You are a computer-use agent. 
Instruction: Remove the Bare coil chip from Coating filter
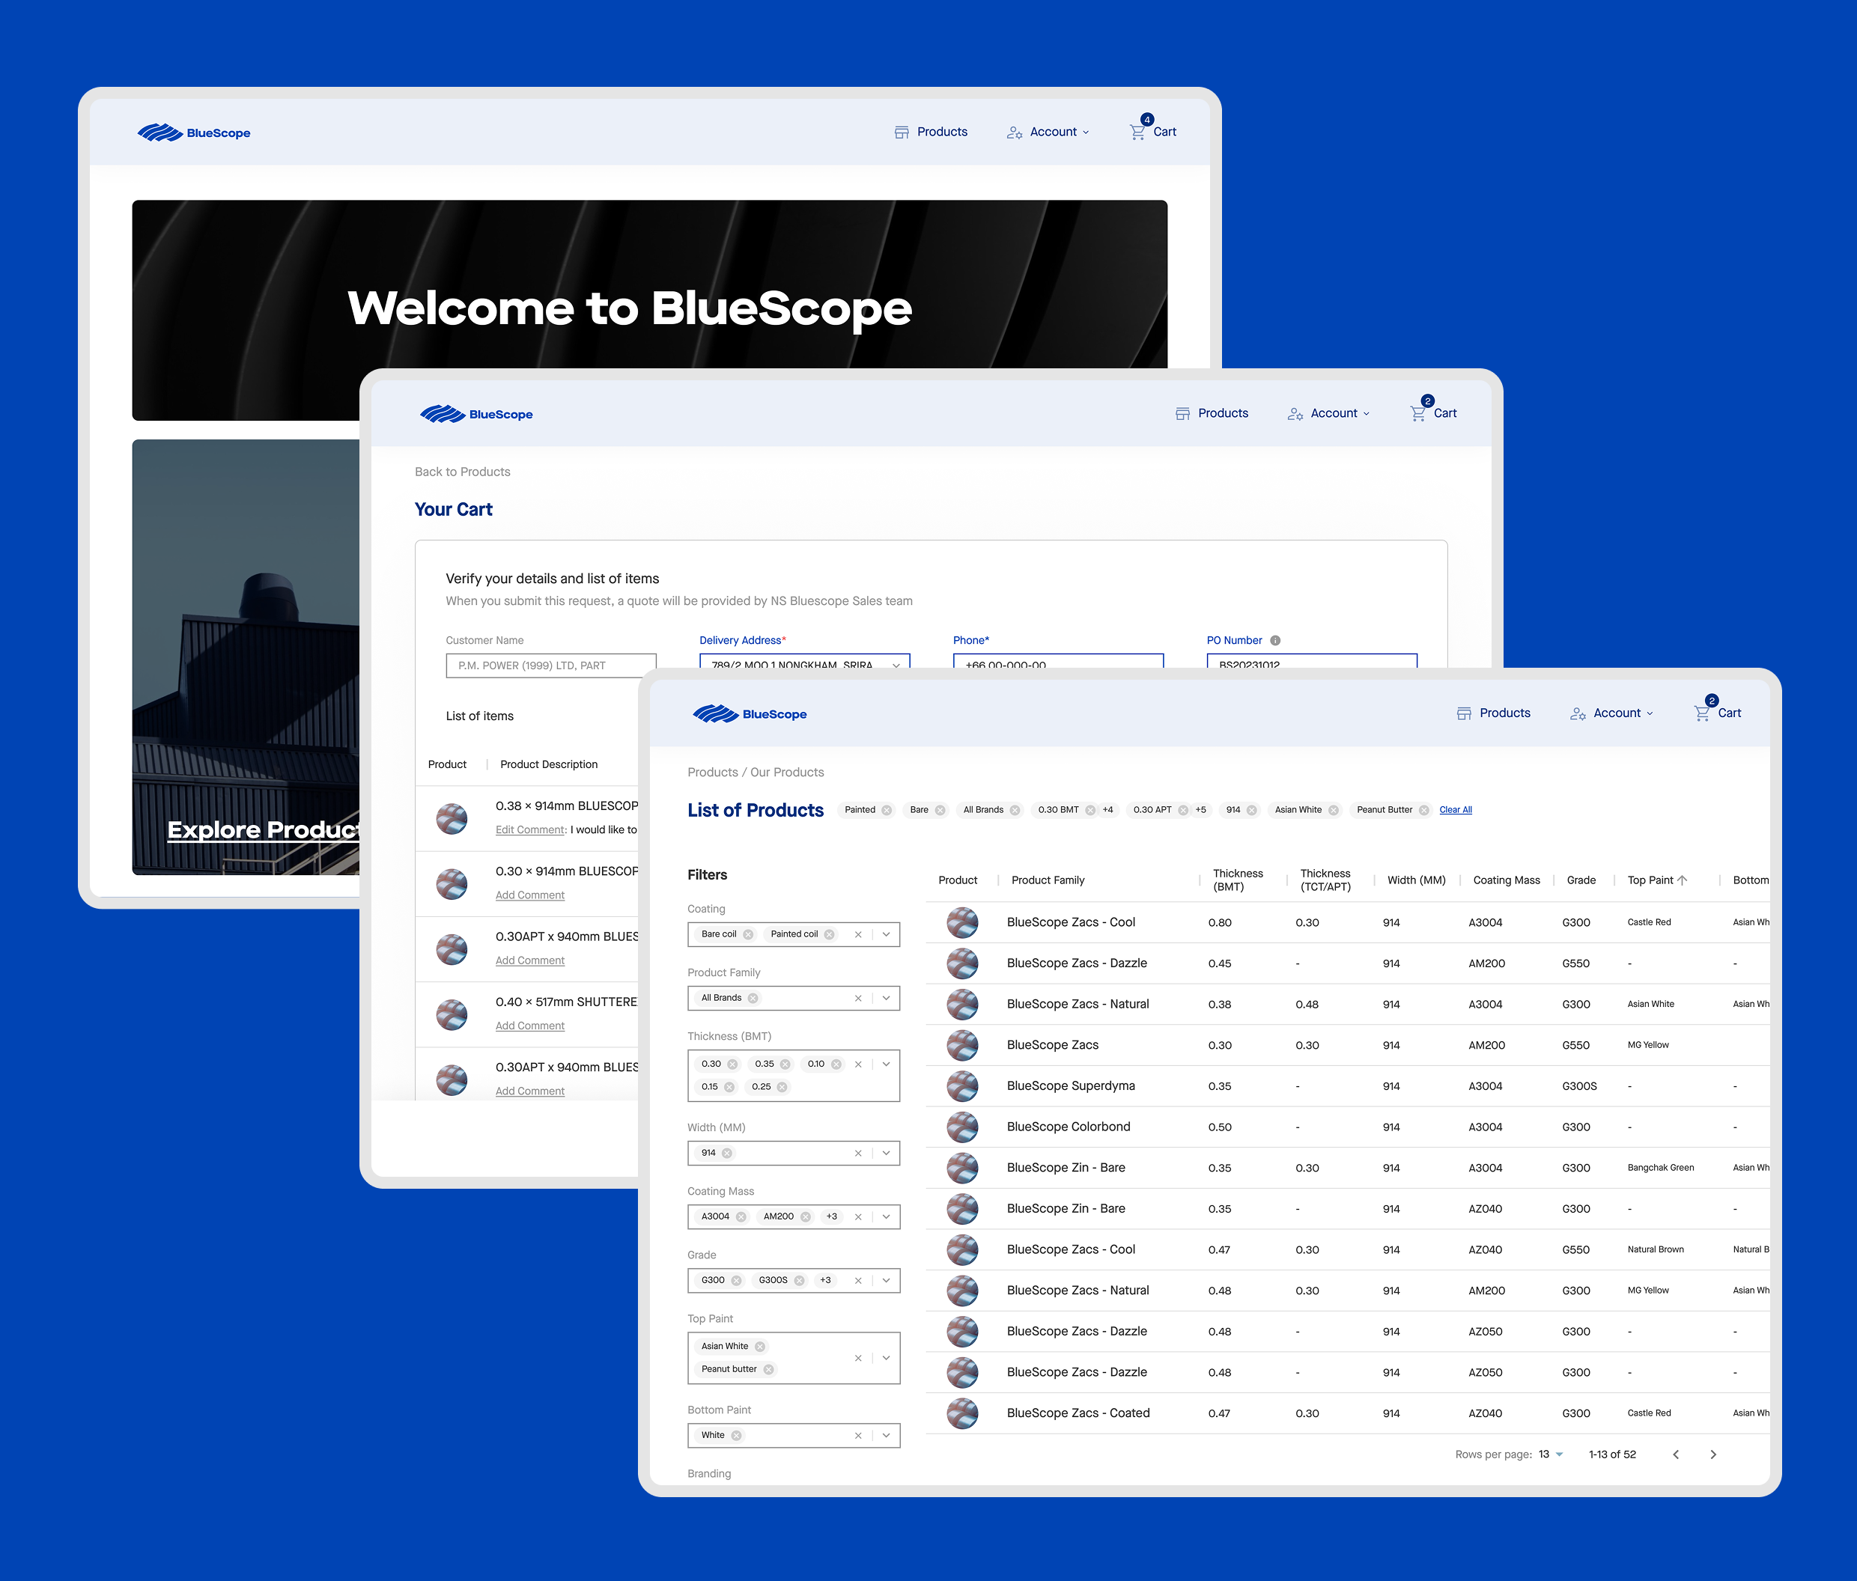click(x=751, y=933)
